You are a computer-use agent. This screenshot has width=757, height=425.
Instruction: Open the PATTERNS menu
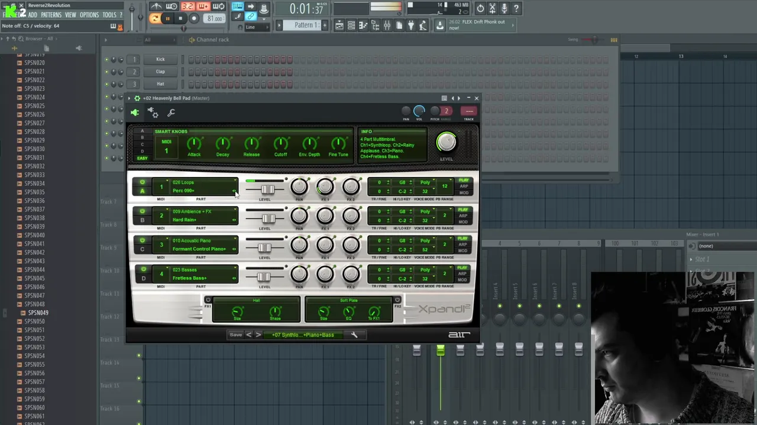click(x=51, y=15)
